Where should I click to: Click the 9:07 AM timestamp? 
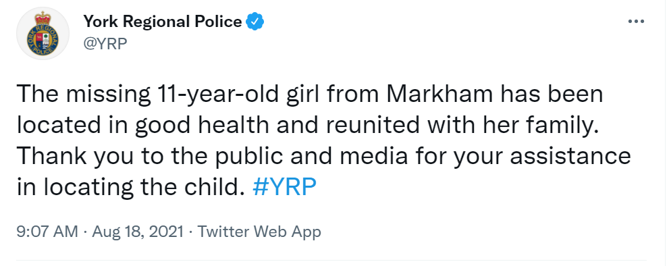click(47, 232)
